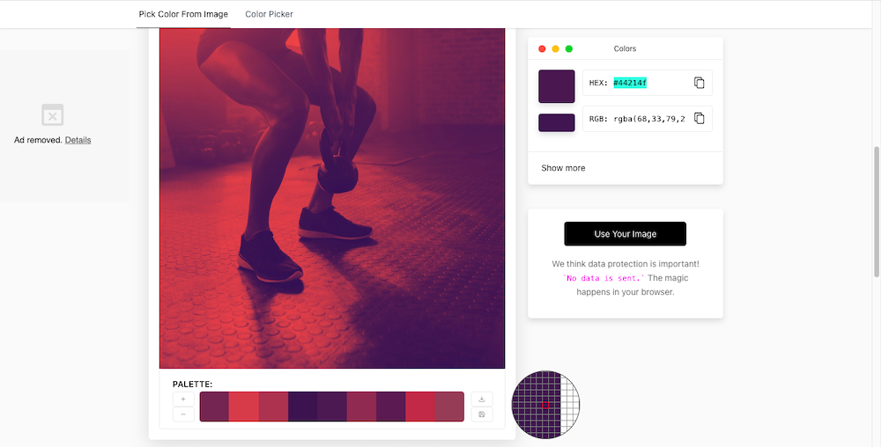Select the sixth raspberry palette swatch
Image resolution: width=881 pixels, height=447 pixels.
click(x=361, y=407)
